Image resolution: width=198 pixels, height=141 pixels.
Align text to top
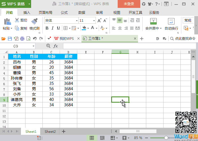(114, 20)
